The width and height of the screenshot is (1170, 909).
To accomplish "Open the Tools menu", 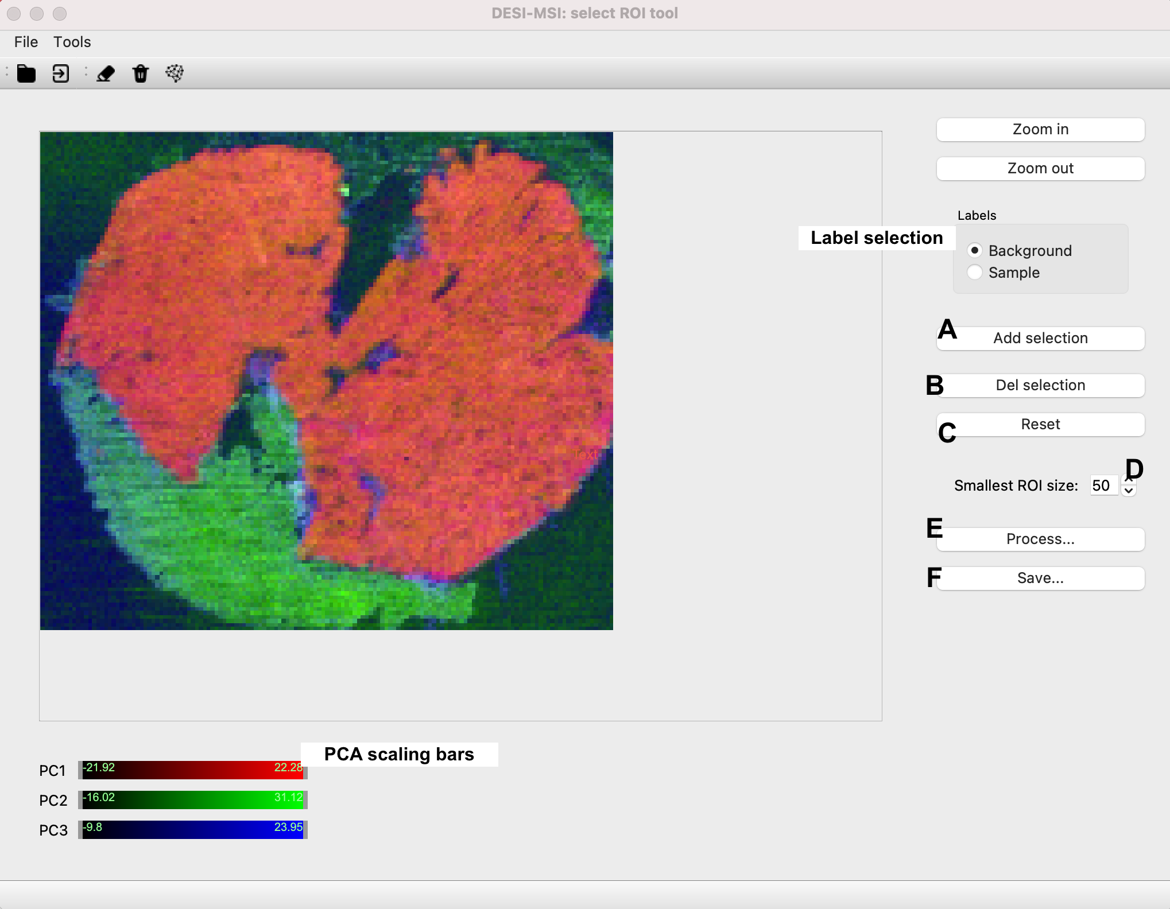I will click(x=72, y=42).
